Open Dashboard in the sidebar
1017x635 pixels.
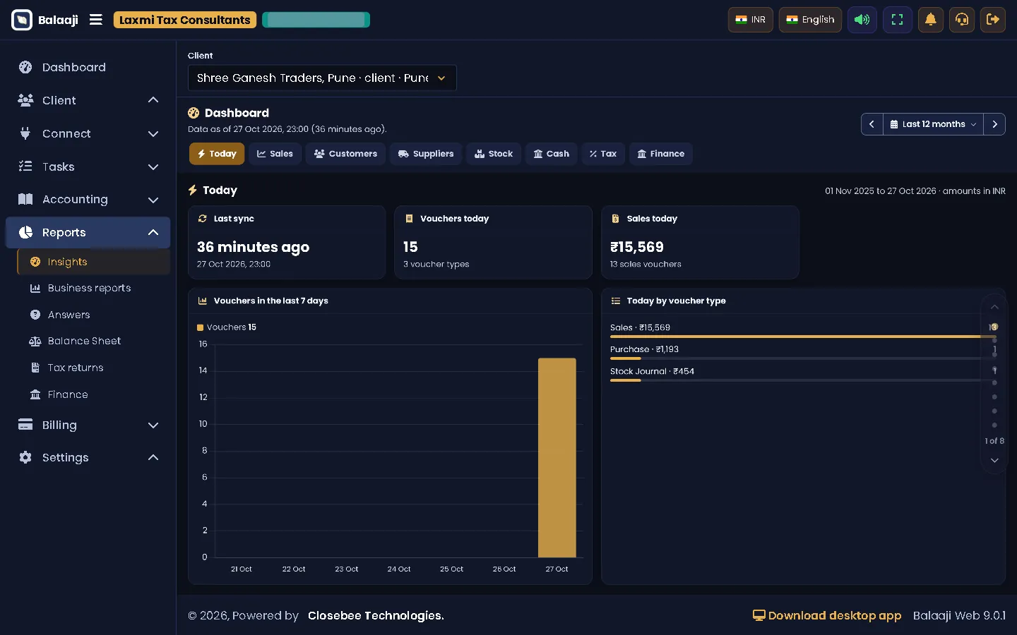pyautogui.click(x=88, y=67)
